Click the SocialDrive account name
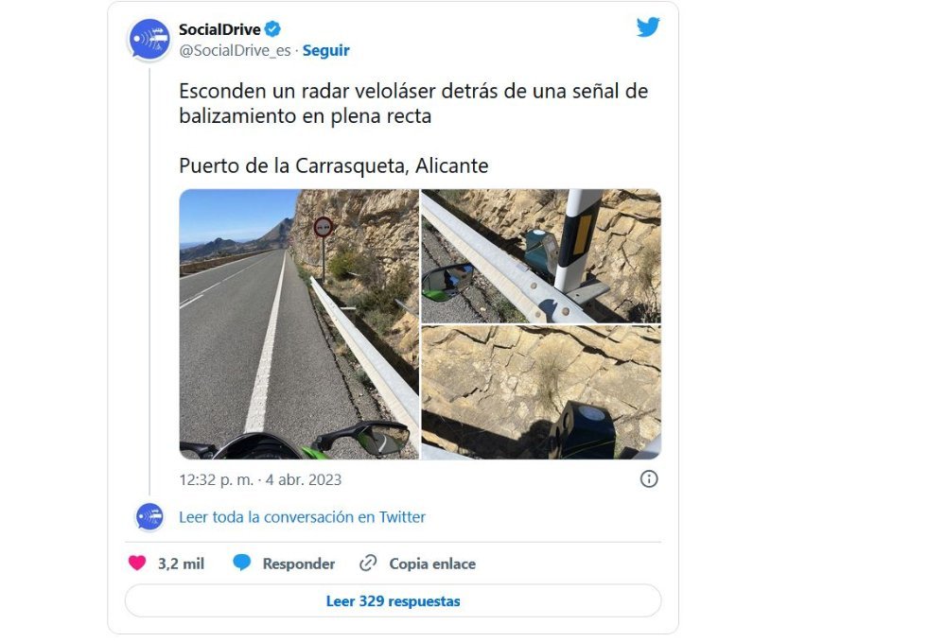 point(219,29)
